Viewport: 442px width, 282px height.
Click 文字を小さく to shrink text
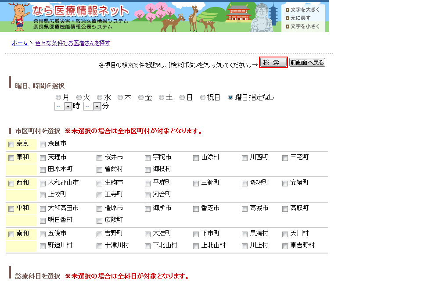pos(302,26)
